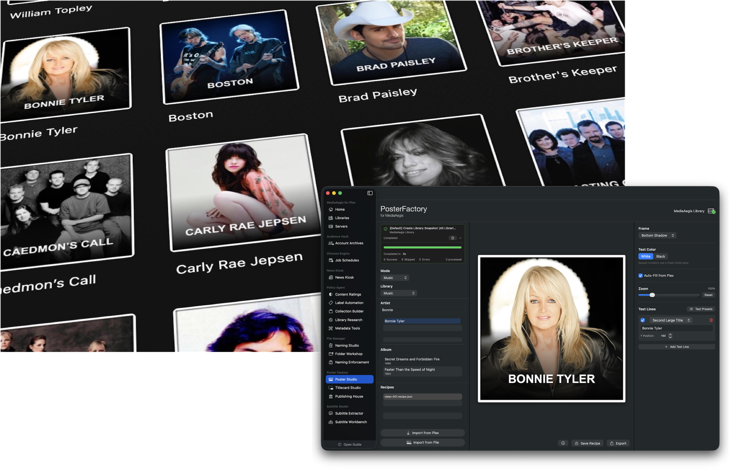This screenshot has height=471, width=729.
Task: Click the MediaAegis Library server status icon
Action: (x=711, y=211)
